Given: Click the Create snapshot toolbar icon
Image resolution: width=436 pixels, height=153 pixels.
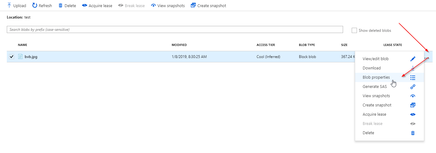Looking at the screenshot, I should 193,6.
